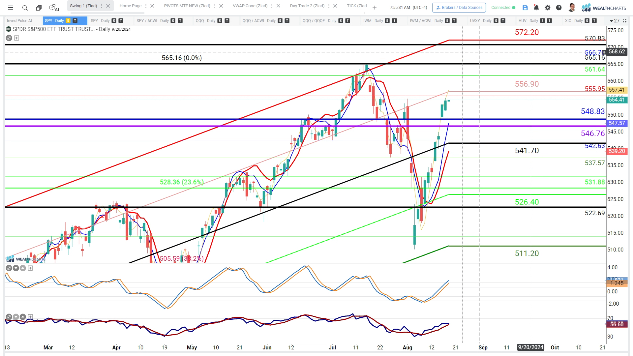Open VWAP Cone tab options menu
Image resolution: width=633 pixels, height=356 pixels.
point(272,6)
